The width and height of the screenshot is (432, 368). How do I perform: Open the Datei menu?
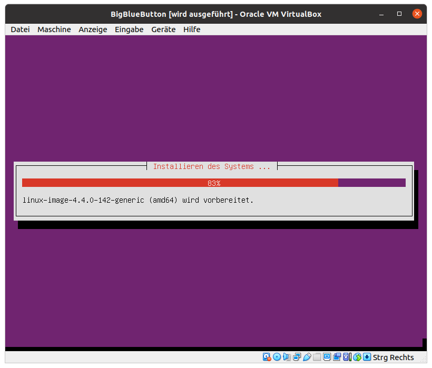pyautogui.click(x=21, y=29)
